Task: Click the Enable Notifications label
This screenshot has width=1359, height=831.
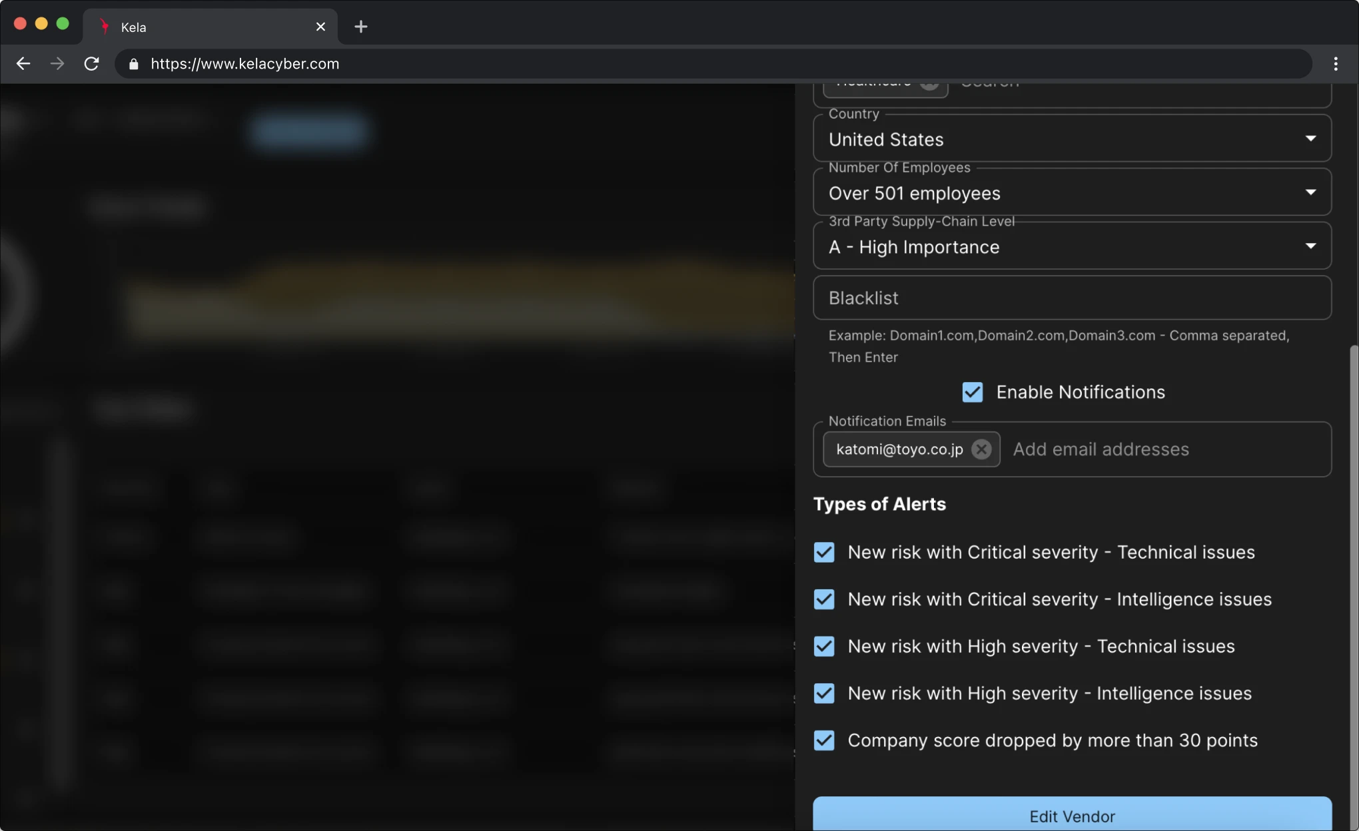Action: [x=1080, y=392]
